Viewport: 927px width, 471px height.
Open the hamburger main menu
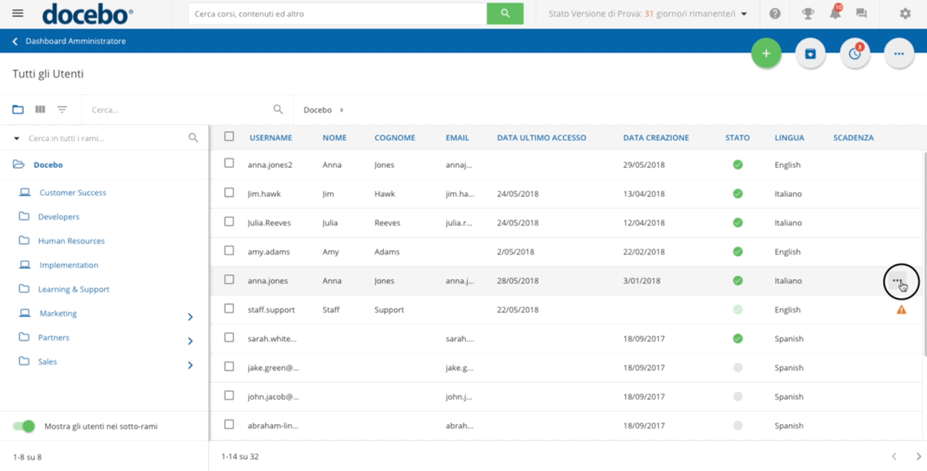pos(18,13)
